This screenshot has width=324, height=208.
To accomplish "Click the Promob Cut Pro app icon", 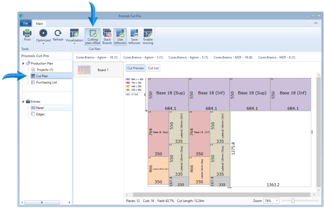I will click(x=21, y=16).
